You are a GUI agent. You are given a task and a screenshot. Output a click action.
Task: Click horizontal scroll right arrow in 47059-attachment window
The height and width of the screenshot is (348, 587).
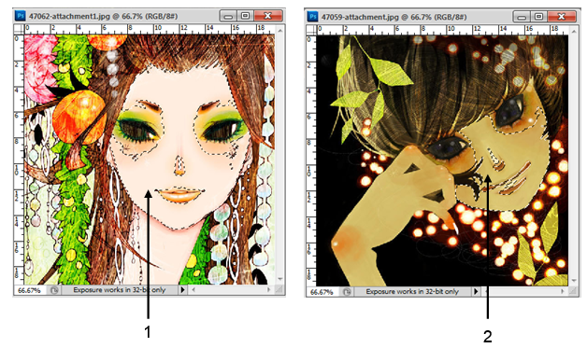[x=562, y=291]
